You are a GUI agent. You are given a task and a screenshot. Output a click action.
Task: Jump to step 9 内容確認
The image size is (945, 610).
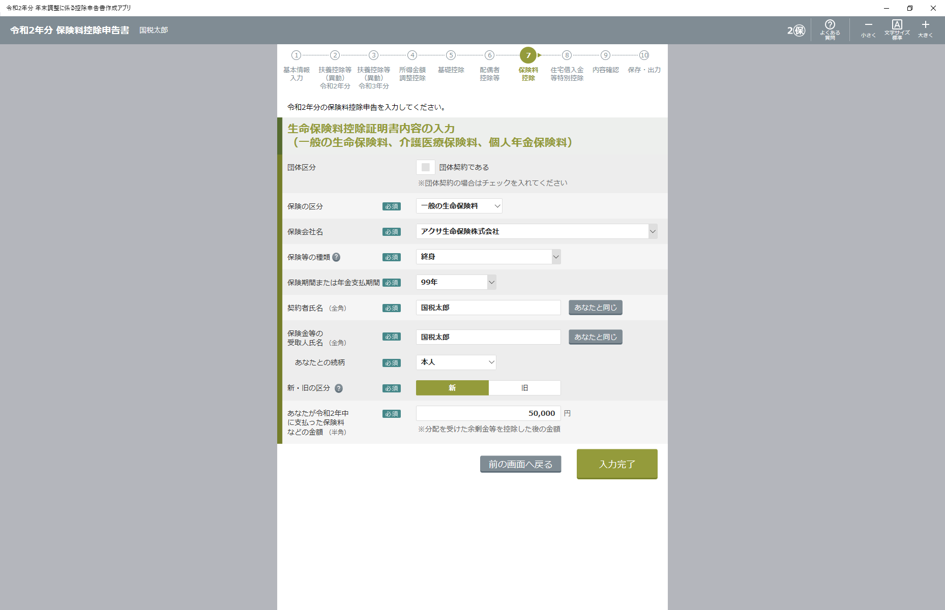pyautogui.click(x=605, y=55)
